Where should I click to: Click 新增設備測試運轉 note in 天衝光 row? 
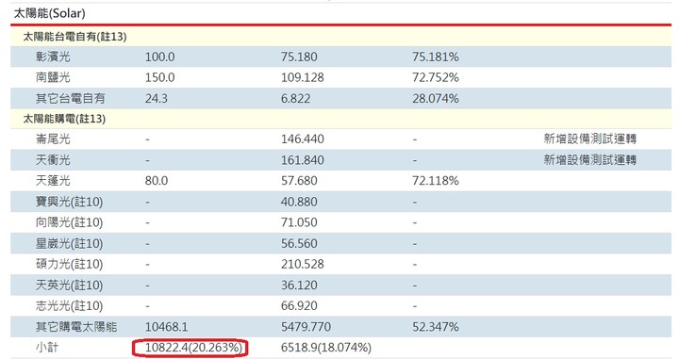point(589,159)
